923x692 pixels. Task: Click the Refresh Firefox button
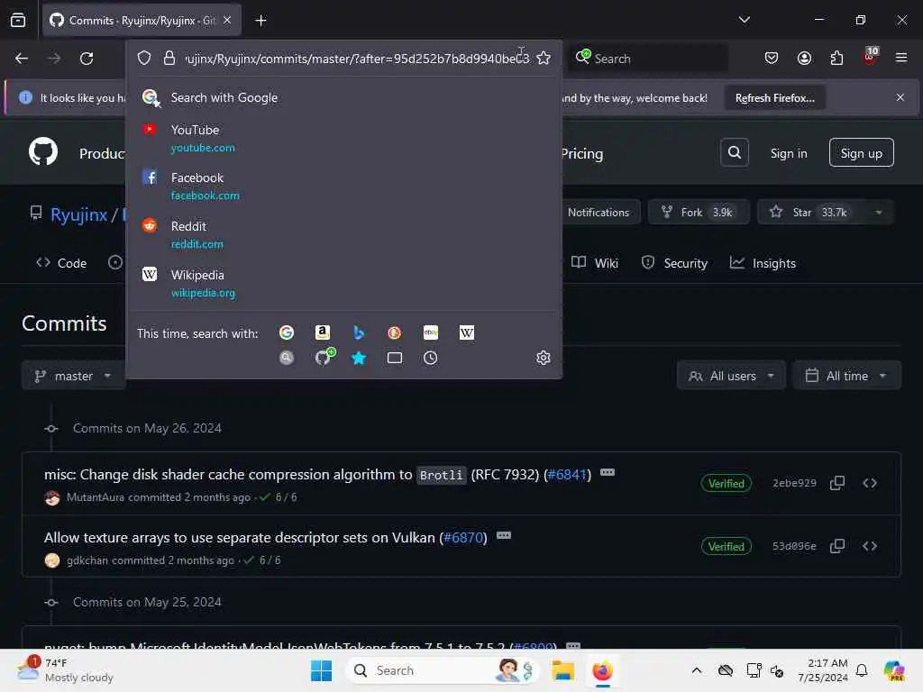[x=774, y=97]
